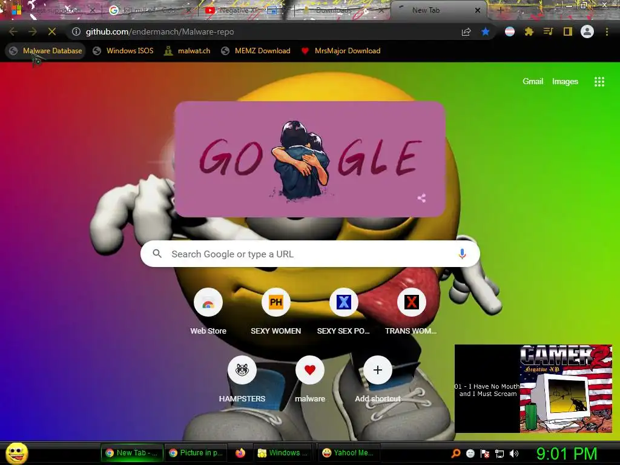Open the Extensions puzzle piece menu
620x465 pixels.
point(529,31)
